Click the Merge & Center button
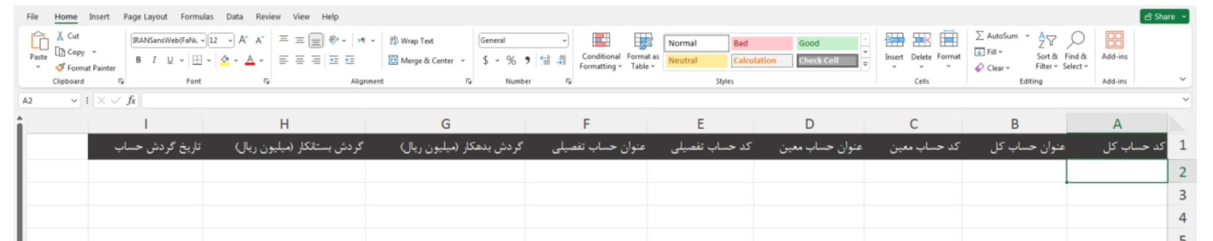The image size is (1213, 241). click(421, 60)
